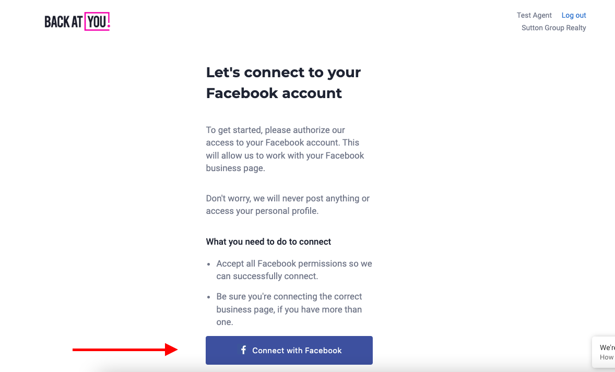Image resolution: width=615 pixels, height=372 pixels.
Task: Click the 'Accept all Facebook permissions' bullet item
Action: click(294, 270)
